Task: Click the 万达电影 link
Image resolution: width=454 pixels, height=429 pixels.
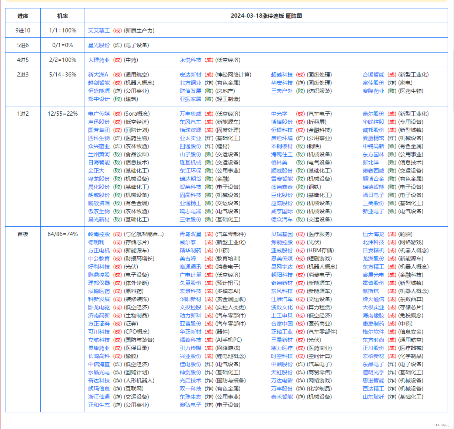Action: coord(282,380)
